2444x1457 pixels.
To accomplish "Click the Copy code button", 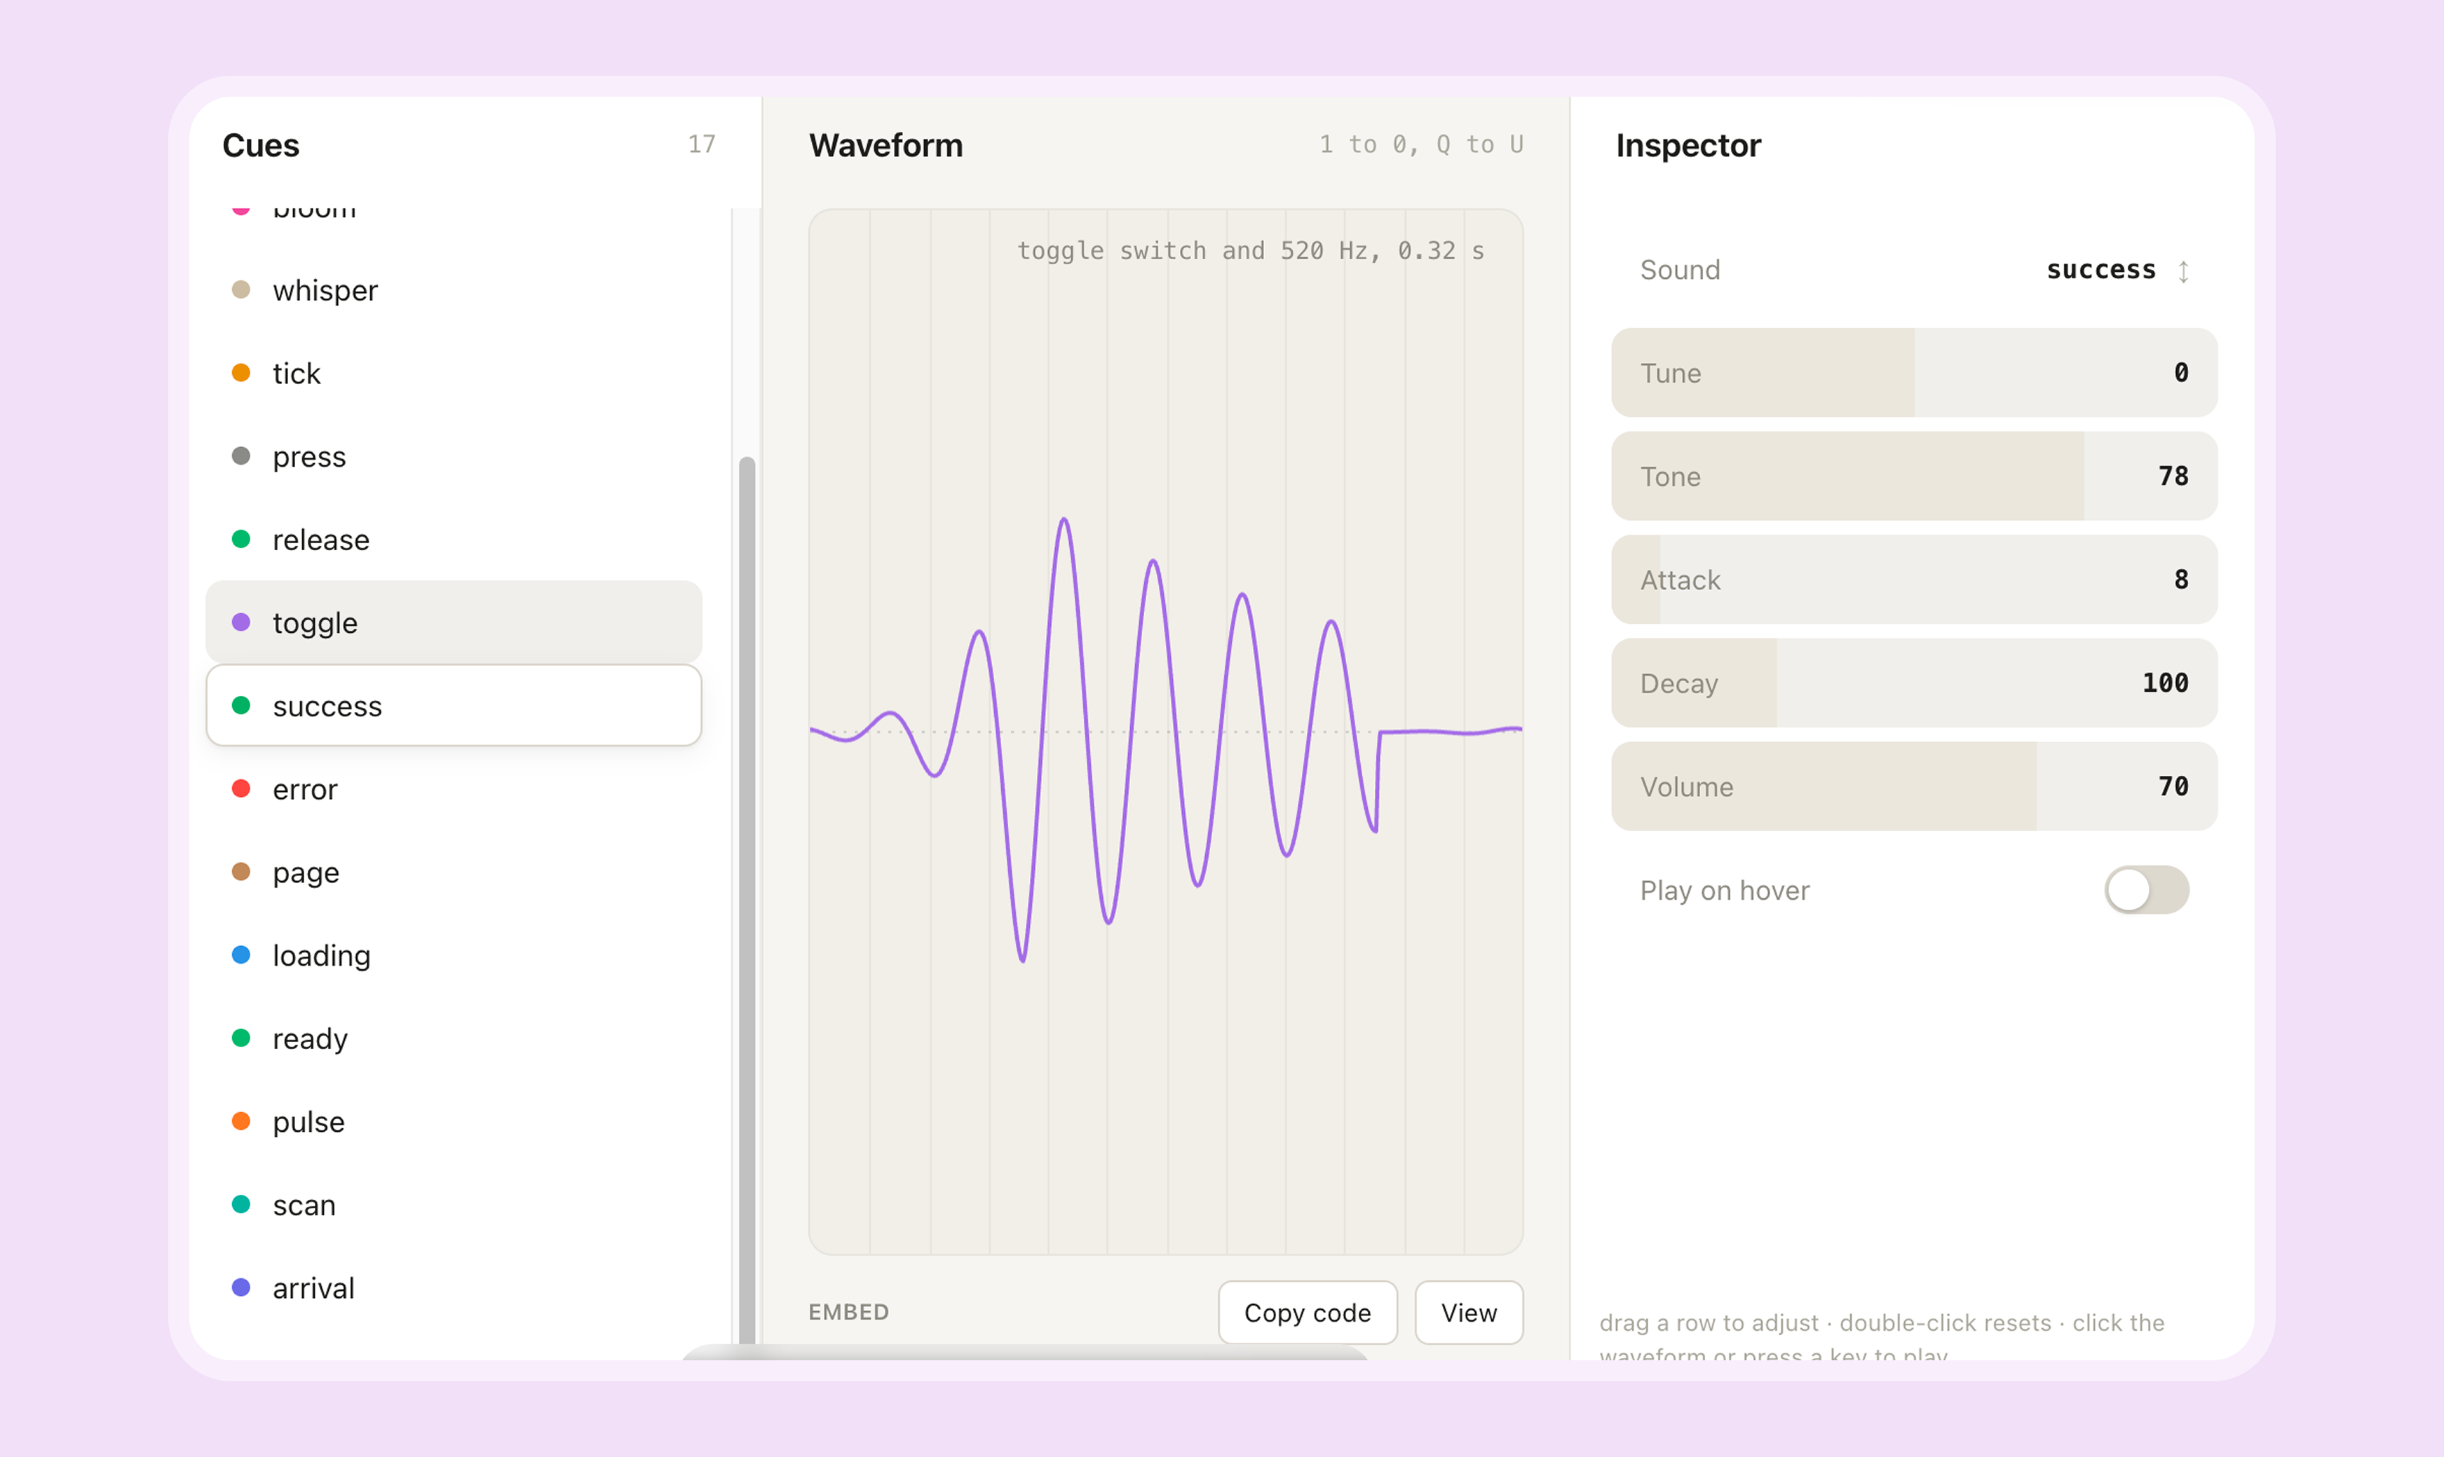I will click(x=1307, y=1313).
